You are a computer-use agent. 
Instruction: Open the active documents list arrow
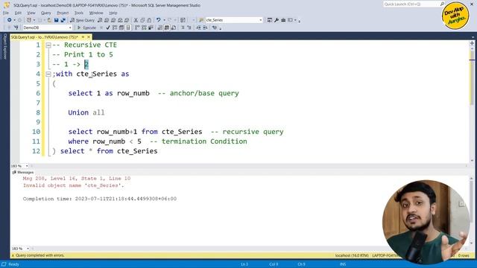click(473, 37)
